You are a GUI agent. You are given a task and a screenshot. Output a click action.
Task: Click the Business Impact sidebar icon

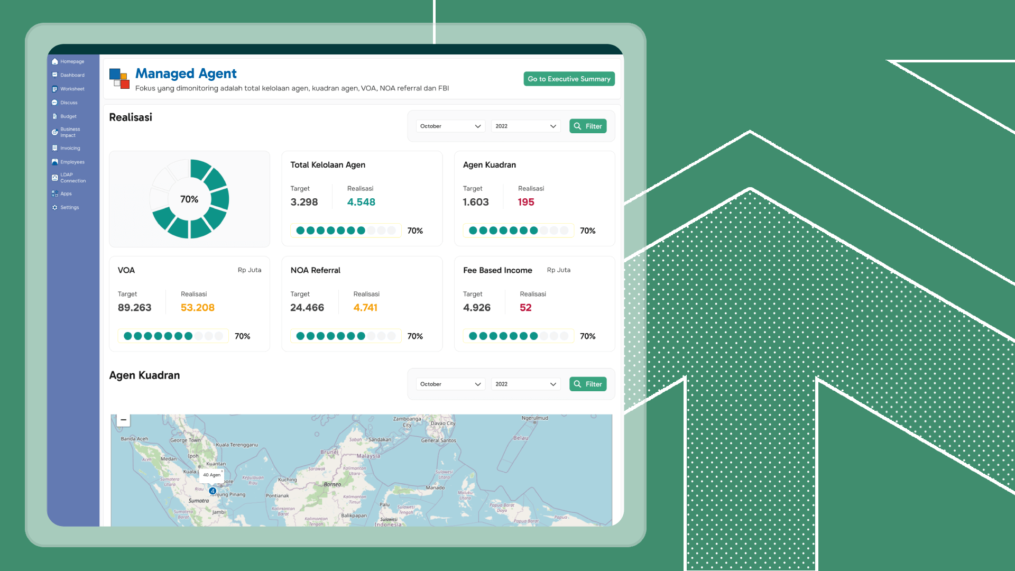click(54, 132)
